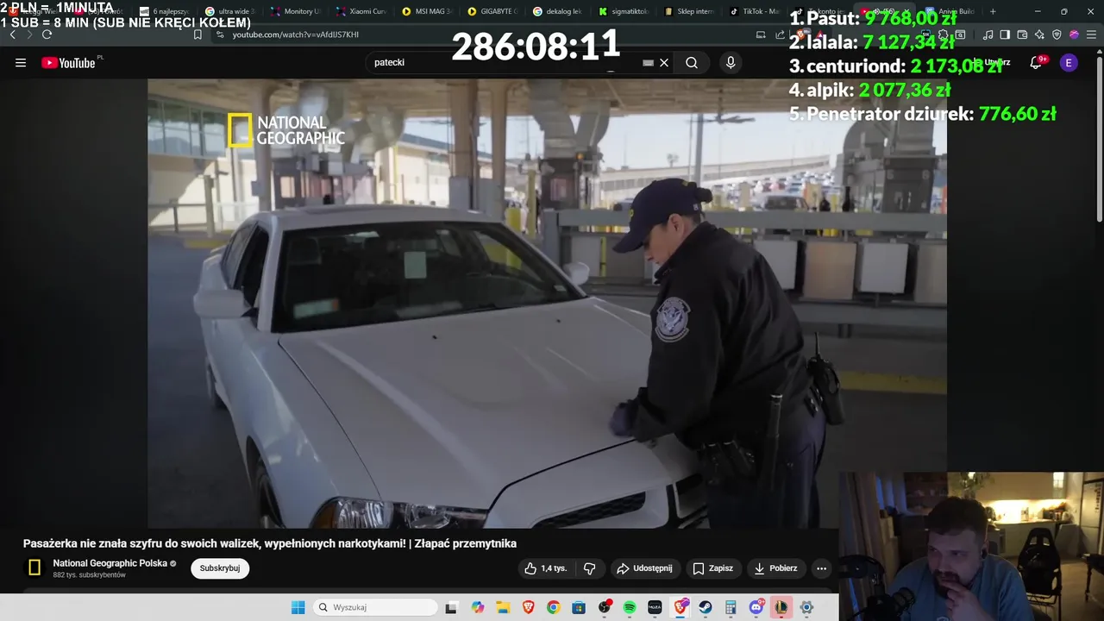Click the video player to pause
1104x621 pixels.
(x=547, y=303)
